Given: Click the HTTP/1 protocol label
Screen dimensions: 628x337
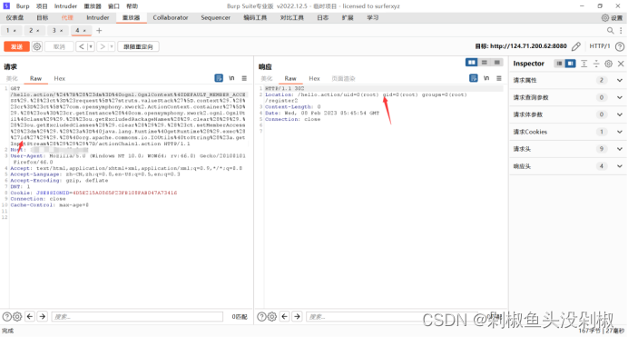Looking at the screenshot, I should [x=600, y=46].
